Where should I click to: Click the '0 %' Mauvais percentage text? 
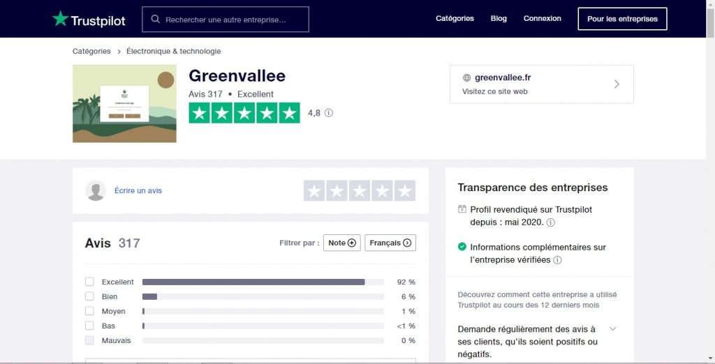pyautogui.click(x=408, y=340)
